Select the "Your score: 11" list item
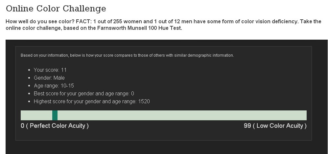Viewport: 328px width, 154px height. (x=50, y=70)
